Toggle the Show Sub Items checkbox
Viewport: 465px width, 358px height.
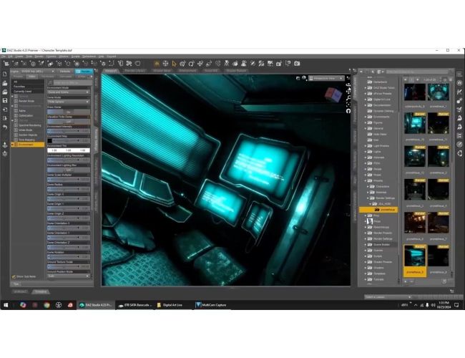click(x=14, y=276)
